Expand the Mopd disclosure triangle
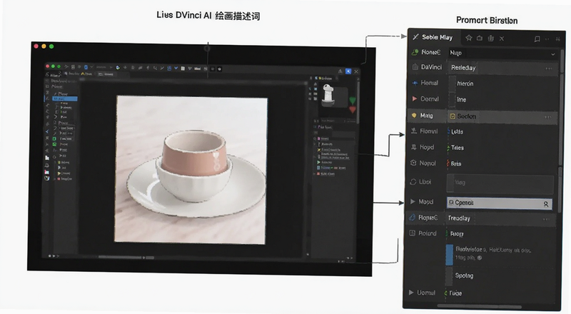Screen dimensions: 571x314 click(413, 201)
